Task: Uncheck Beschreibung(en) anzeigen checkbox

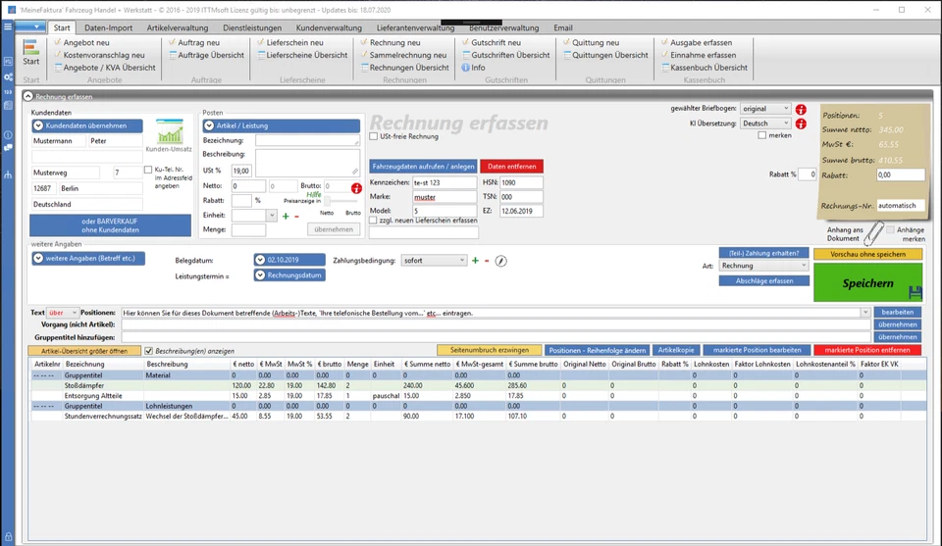Action: [149, 350]
